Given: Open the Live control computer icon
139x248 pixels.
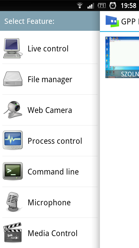Looking at the screenshot, I should [x=13, y=48].
